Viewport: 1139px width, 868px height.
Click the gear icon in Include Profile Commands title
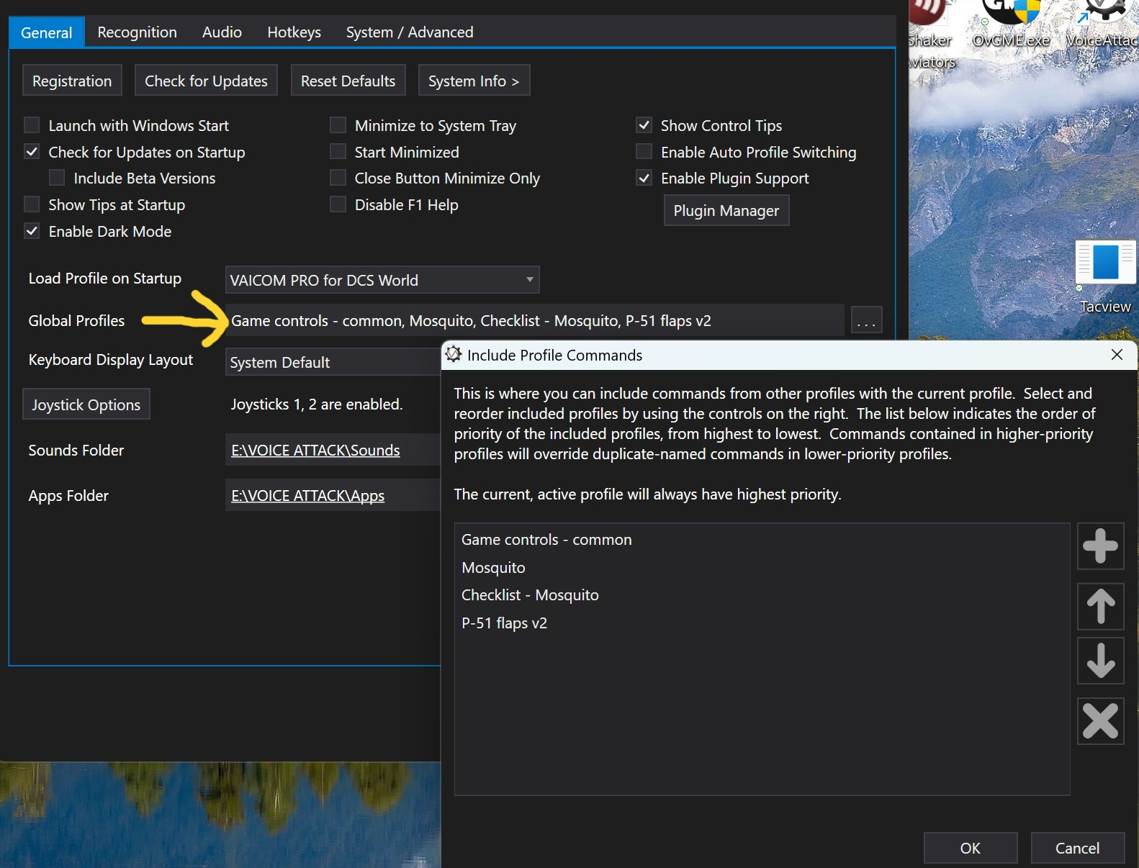(454, 354)
